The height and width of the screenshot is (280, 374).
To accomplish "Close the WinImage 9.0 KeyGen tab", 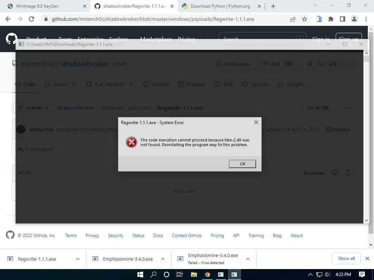I will [85, 6].
